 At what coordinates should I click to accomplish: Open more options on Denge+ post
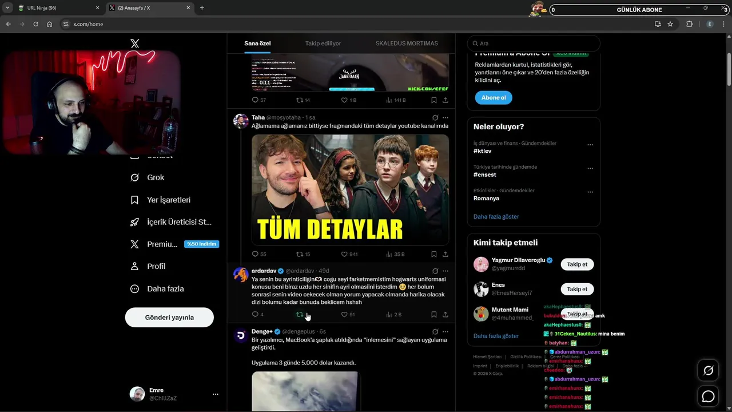pos(445,331)
